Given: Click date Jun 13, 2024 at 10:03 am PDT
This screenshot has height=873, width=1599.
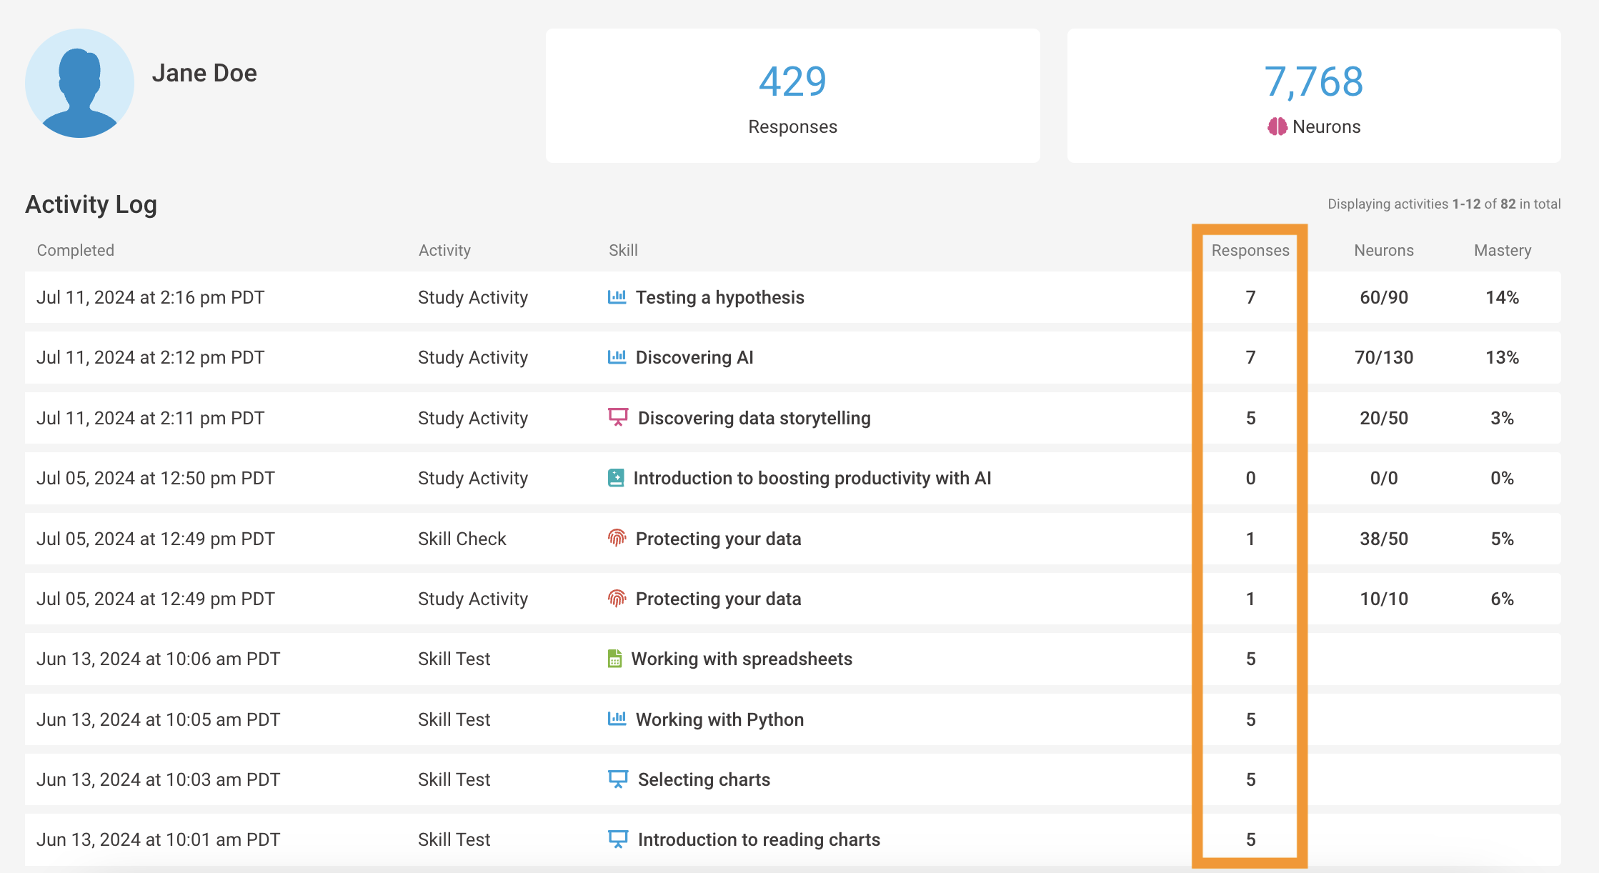Looking at the screenshot, I should (158, 779).
